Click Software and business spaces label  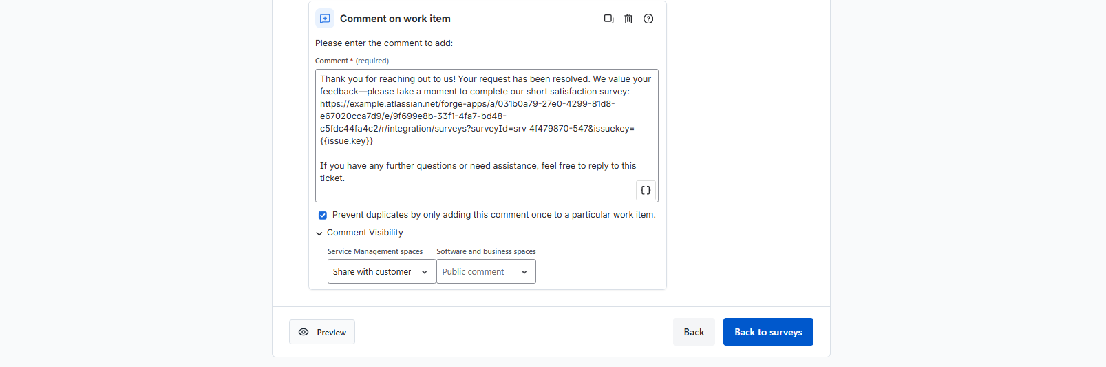point(486,251)
